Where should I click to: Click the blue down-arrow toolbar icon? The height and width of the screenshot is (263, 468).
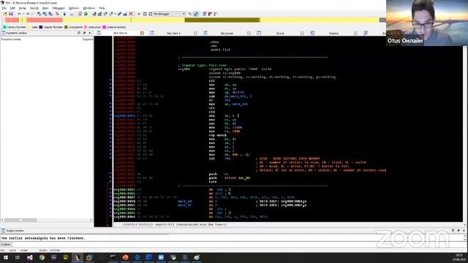pos(64,14)
